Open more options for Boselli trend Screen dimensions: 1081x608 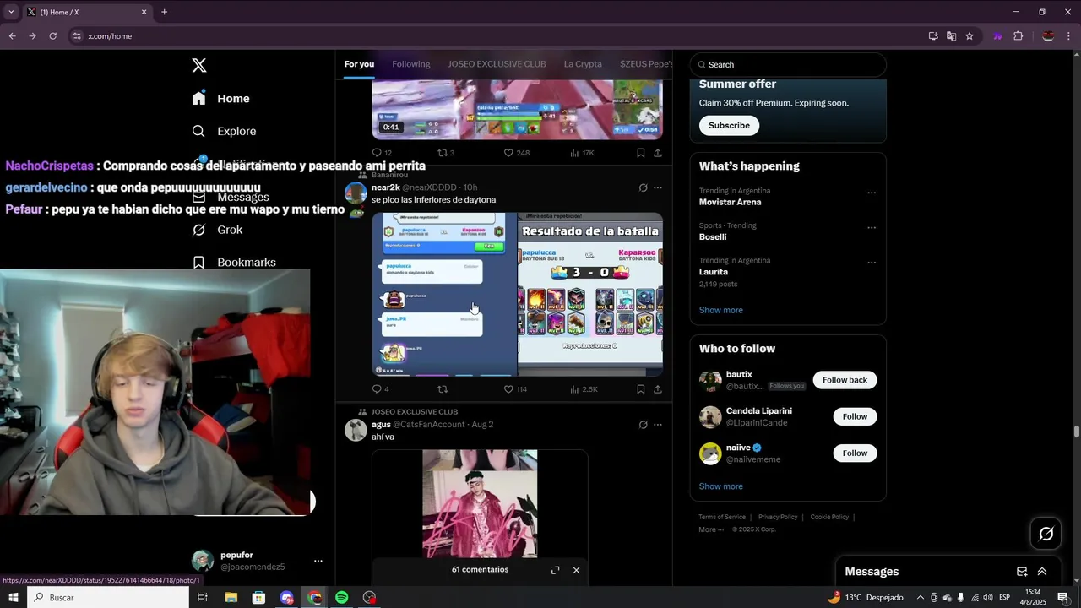point(872,228)
